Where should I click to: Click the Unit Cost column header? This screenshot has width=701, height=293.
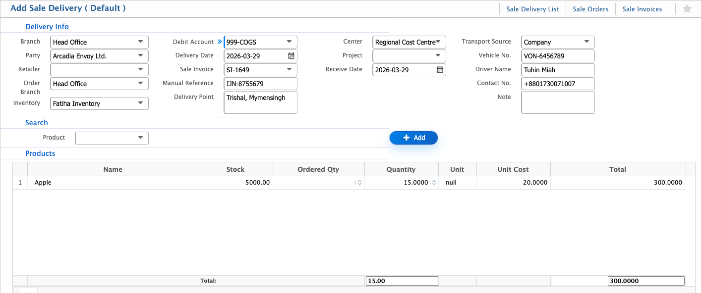(x=513, y=169)
